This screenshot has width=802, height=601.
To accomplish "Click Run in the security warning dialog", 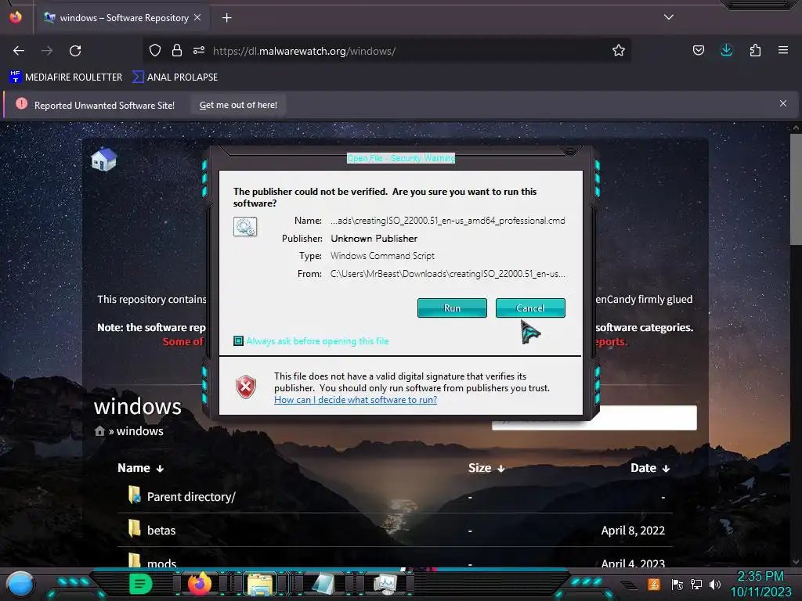I will pos(452,308).
